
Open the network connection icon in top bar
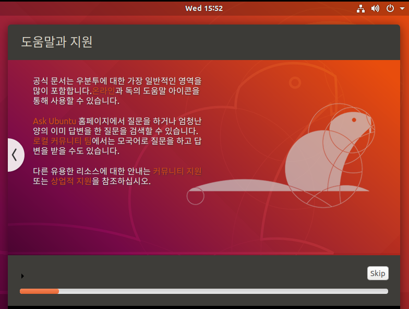(360, 8)
